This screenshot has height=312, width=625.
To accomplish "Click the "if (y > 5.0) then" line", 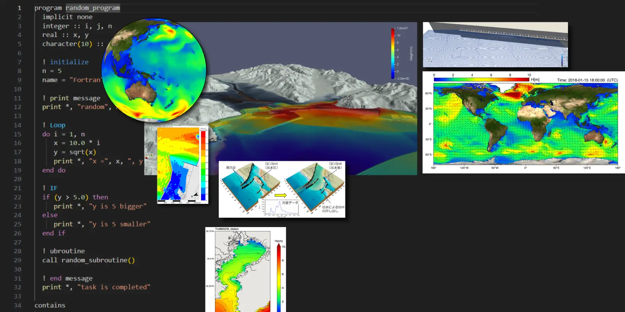I will (75, 197).
